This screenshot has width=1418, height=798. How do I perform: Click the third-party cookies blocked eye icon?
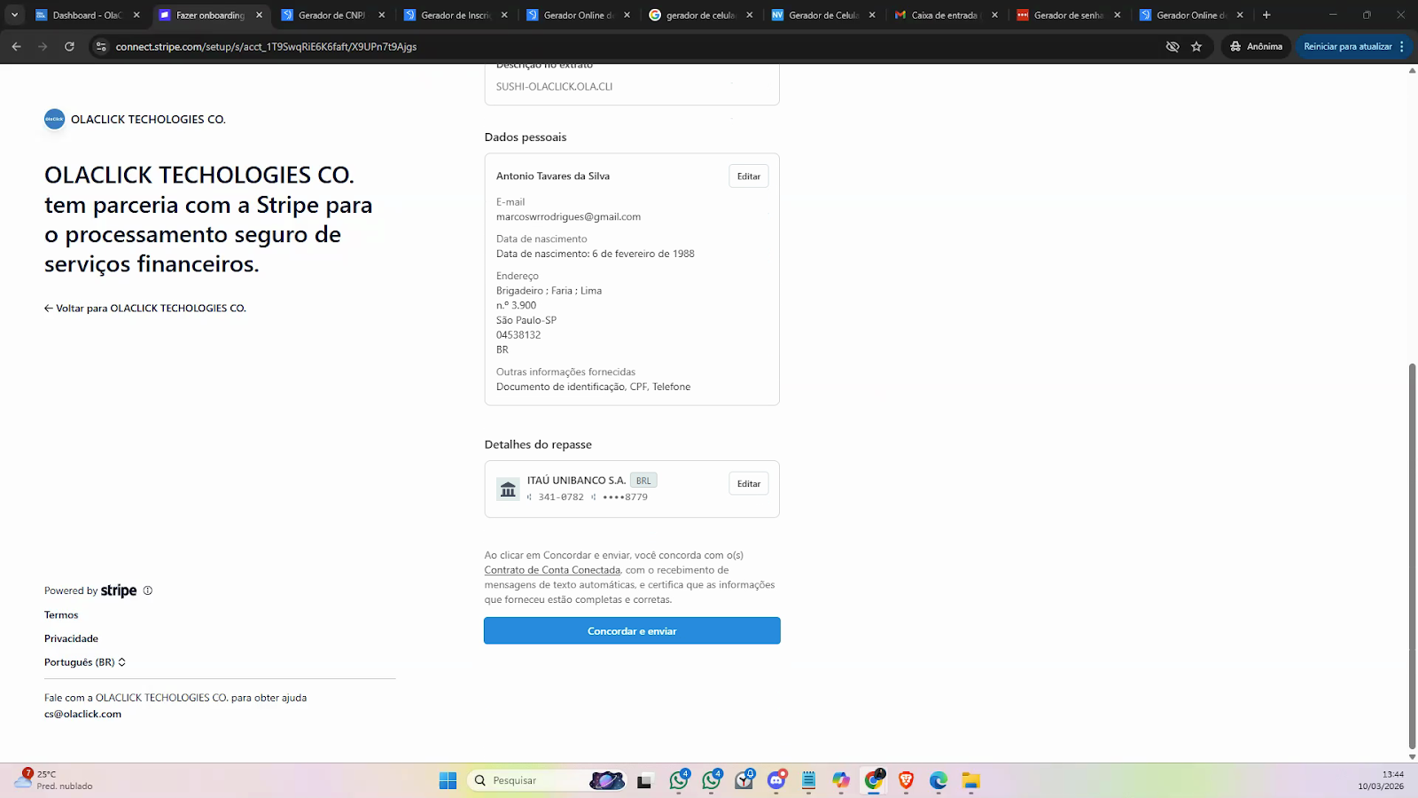(1173, 46)
